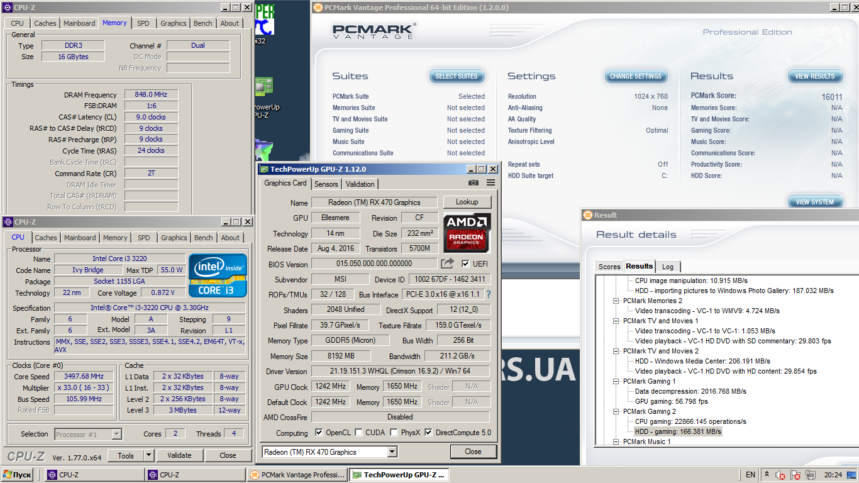Select 'HDD - Windows Media Center: 206.191 MB/s' row
This screenshot has height=483, width=859.
click(702, 361)
